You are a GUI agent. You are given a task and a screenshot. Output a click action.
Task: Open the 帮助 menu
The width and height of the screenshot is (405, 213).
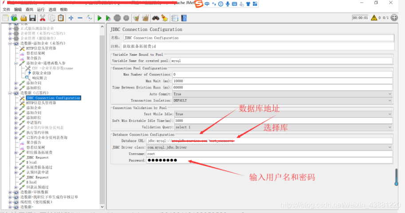click(64, 10)
